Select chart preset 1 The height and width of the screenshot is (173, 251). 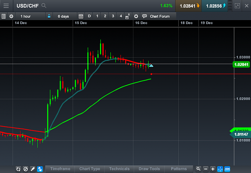point(97,16)
